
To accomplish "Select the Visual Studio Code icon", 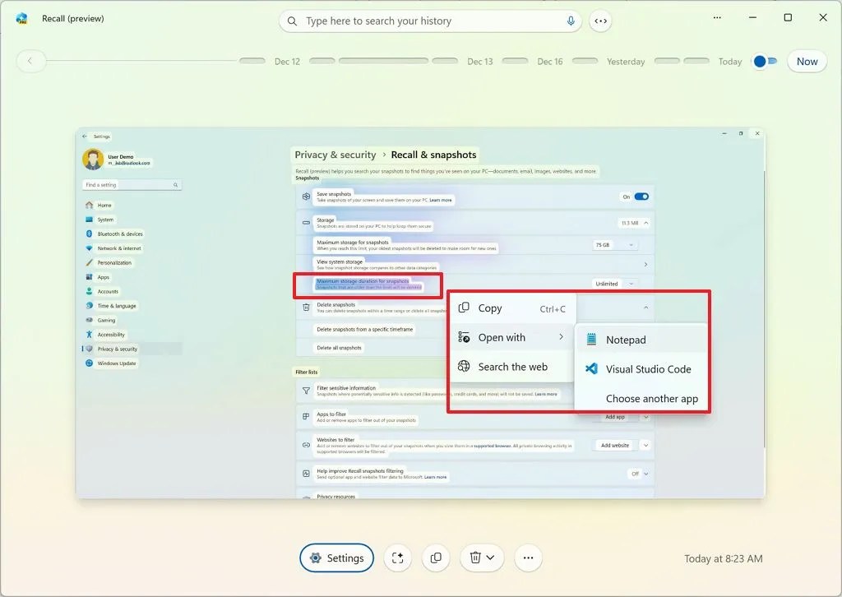I will pyautogui.click(x=592, y=368).
